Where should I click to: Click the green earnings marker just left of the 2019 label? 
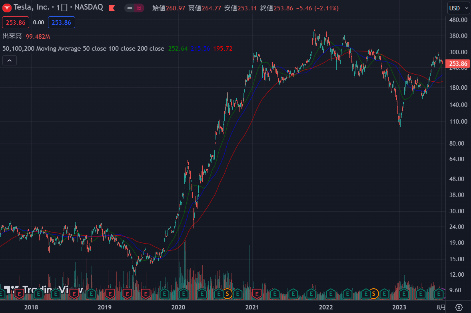[92, 294]
